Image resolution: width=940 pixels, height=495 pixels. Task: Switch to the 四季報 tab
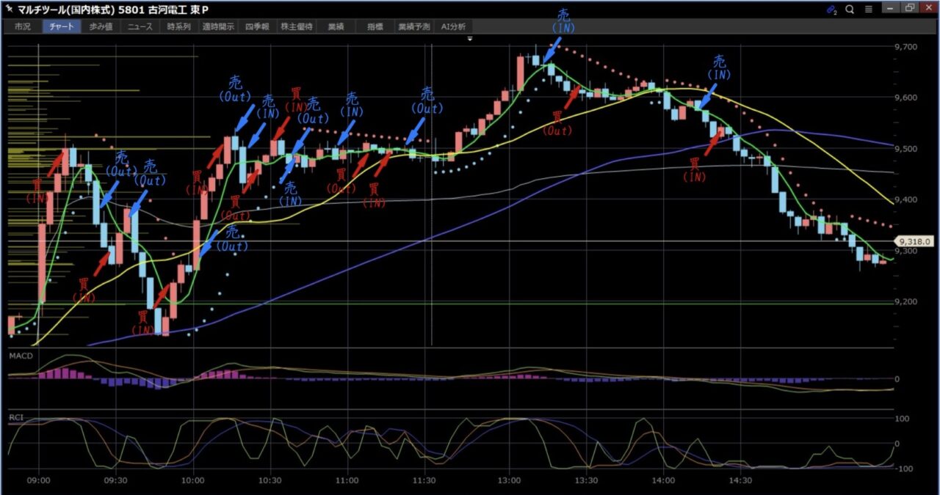click(x=257, y=26)
